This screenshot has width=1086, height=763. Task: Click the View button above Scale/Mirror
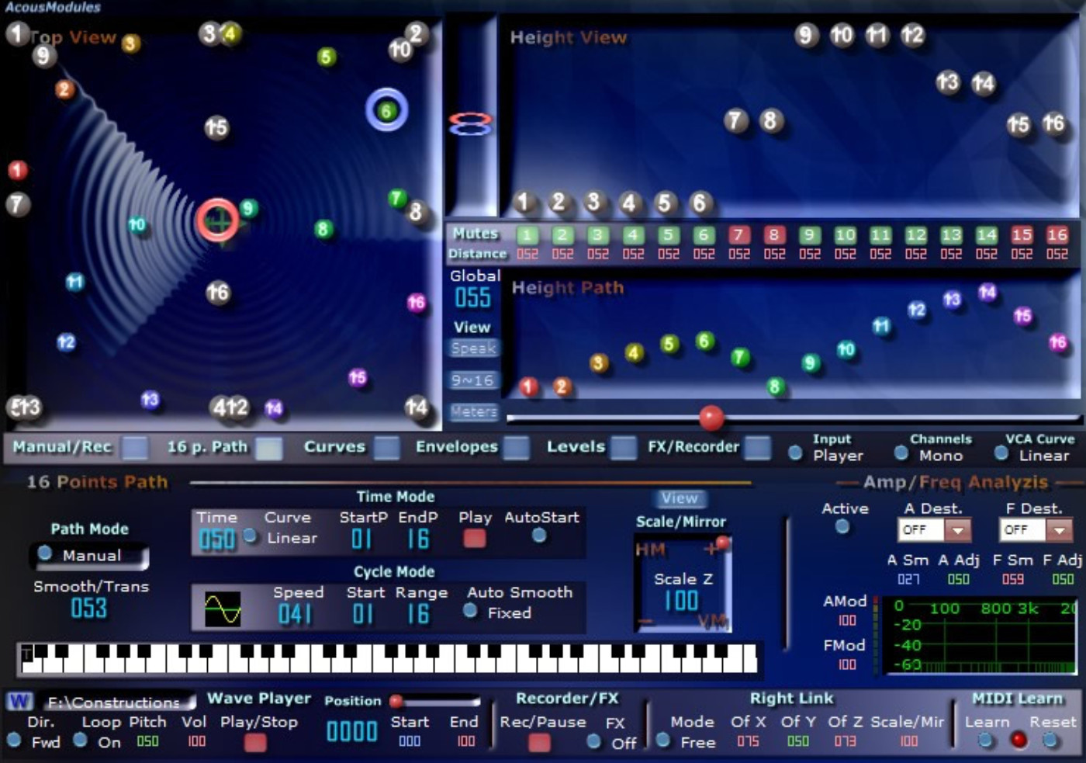pos(680,498)
